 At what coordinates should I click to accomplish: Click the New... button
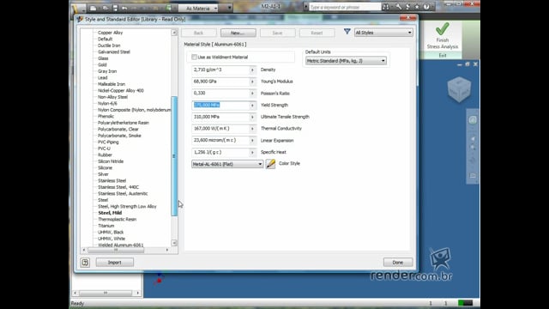(238, 33)
